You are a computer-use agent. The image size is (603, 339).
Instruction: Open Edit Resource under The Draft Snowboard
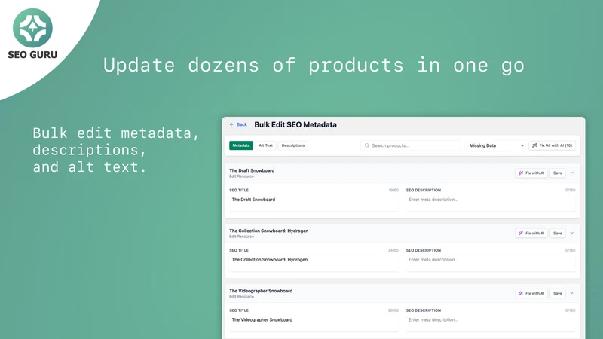tap(241, 176)
